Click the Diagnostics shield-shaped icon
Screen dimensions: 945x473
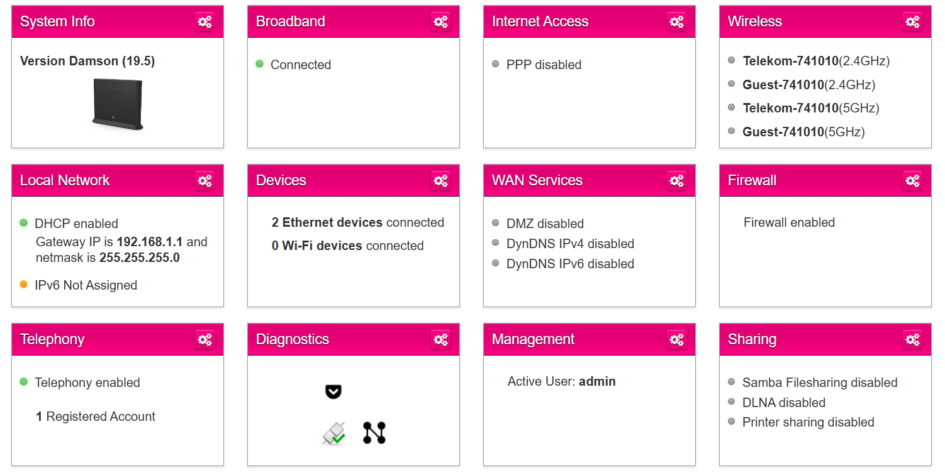tap(333, 392)
